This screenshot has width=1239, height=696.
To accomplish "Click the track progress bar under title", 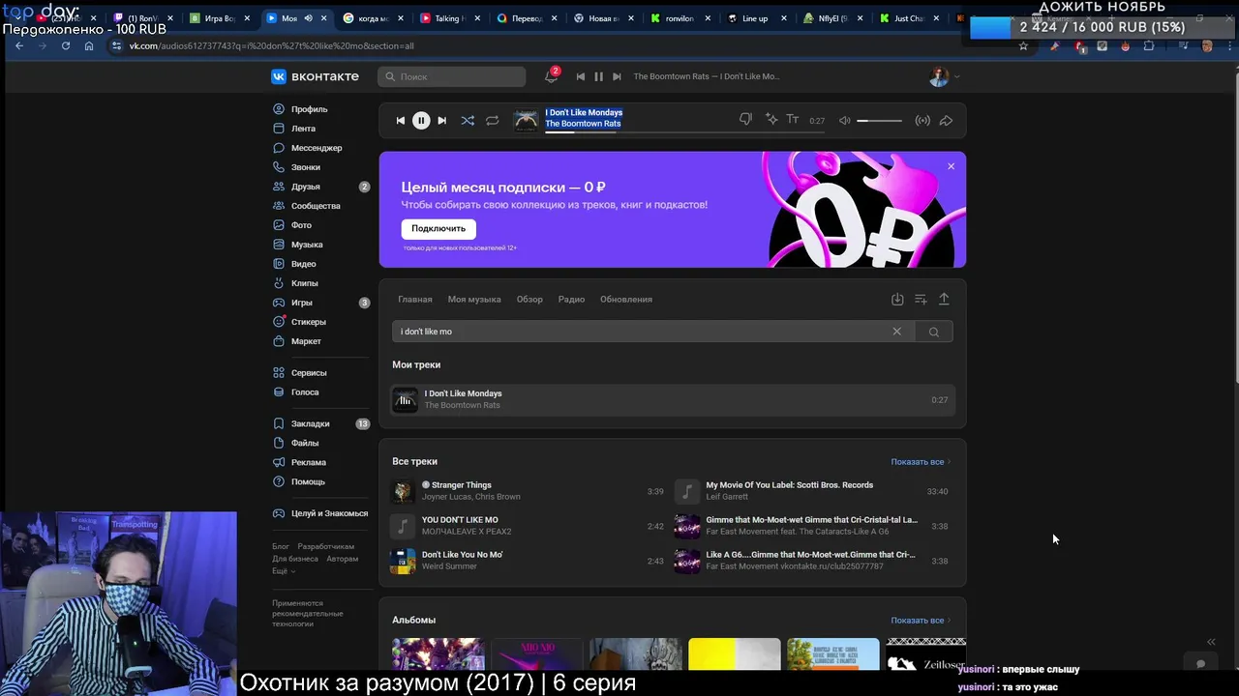I will click(684, 131).
